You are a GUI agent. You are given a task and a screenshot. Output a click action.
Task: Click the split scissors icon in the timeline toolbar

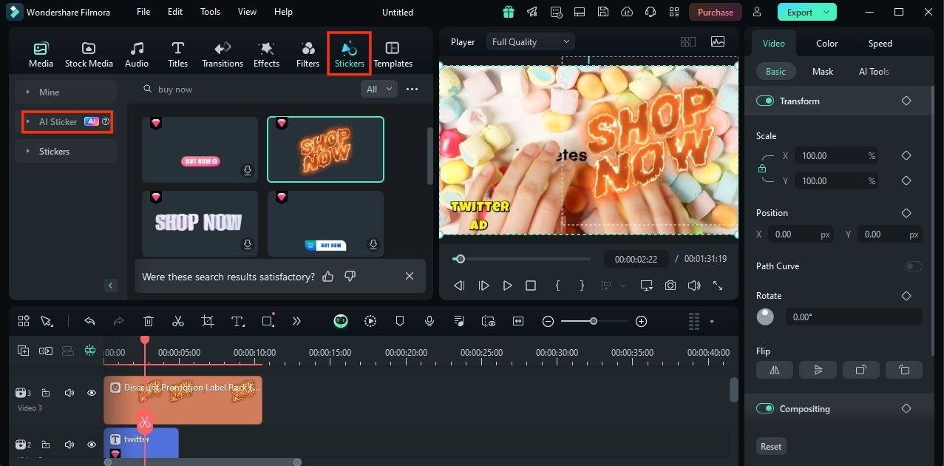point(177,321)
